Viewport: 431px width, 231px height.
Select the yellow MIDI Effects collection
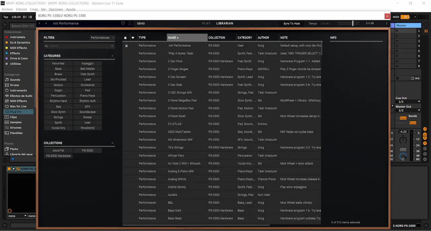tap(18, 48)
